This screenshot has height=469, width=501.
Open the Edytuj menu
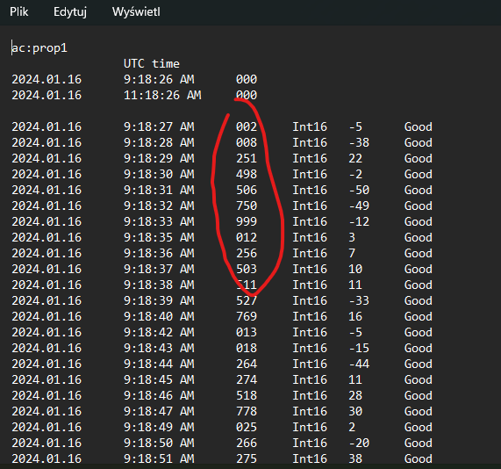(x=70, y=12)
